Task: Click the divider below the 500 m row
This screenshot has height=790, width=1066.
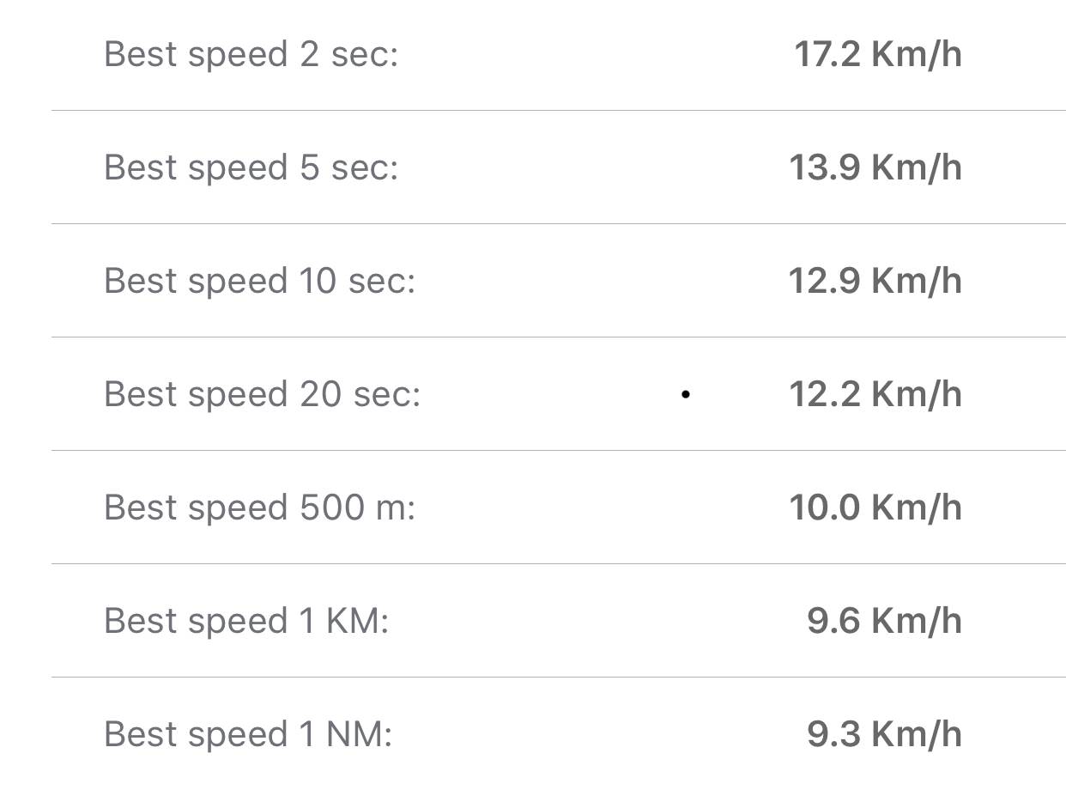Action: [558, 564]
